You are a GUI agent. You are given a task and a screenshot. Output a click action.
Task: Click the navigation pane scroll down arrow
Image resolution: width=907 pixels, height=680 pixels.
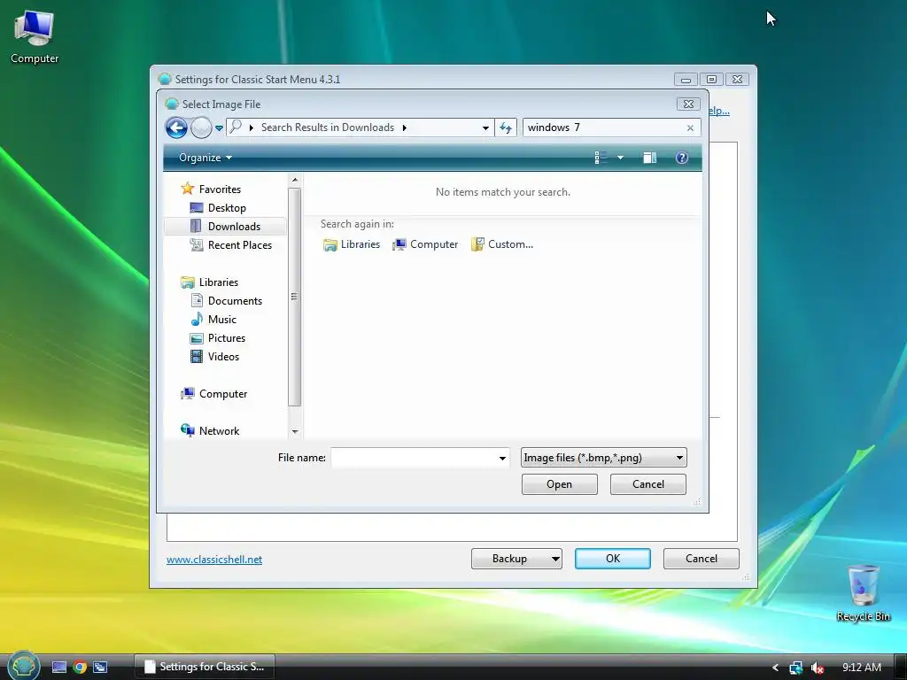coord(295,432)
